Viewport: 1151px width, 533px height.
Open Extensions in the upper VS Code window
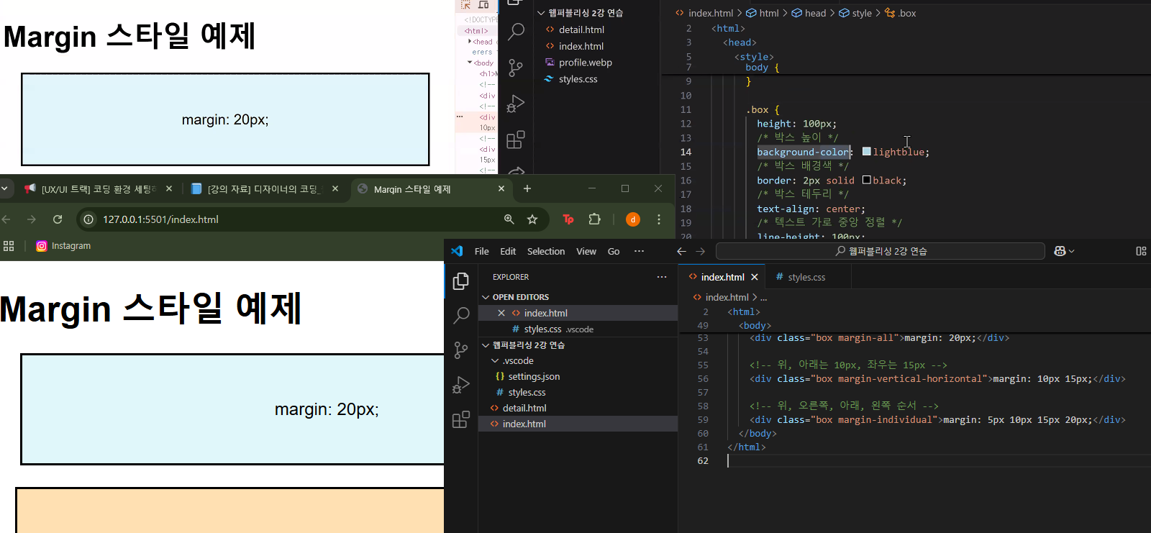[x=516, y=140]
